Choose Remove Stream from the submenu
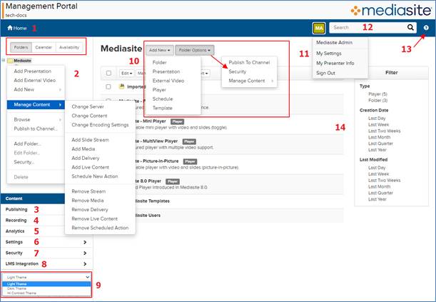The width and height of the screenshot is (436, 302). (x=88, y=191)
